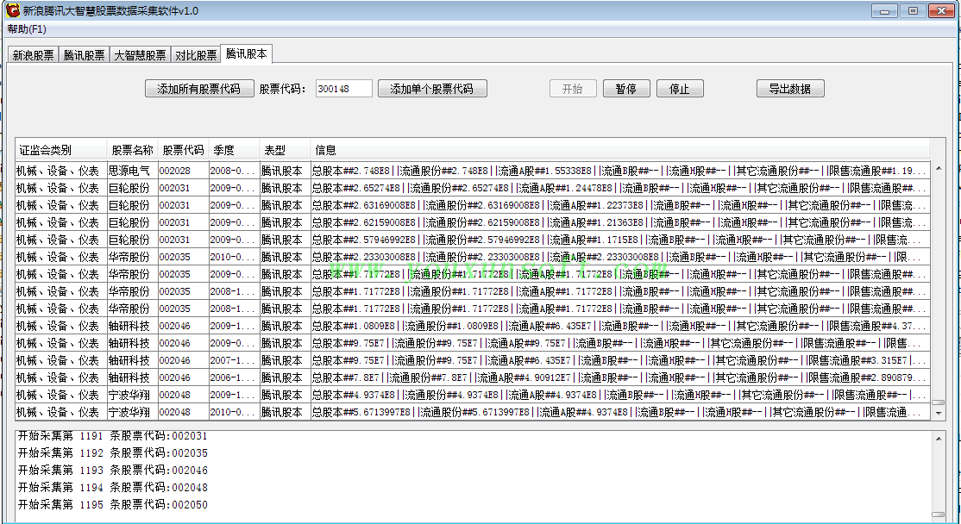Screen dimensions: 961x524
Task: Click the app icon in title bar
Action: coord(11,10)
